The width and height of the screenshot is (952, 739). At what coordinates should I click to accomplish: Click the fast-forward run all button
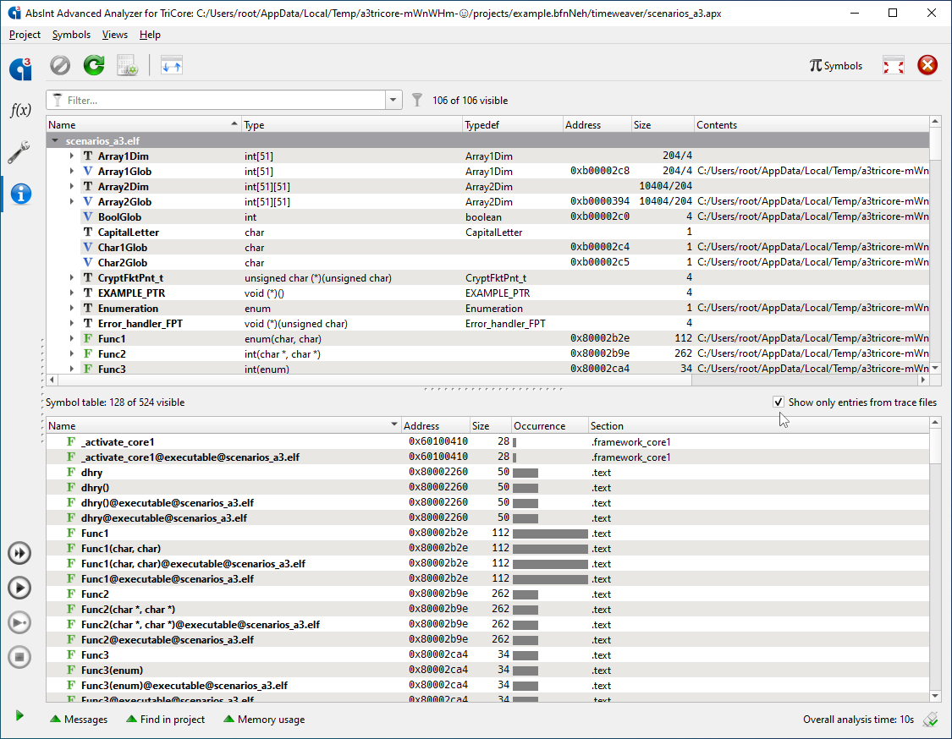pos(19,553)
